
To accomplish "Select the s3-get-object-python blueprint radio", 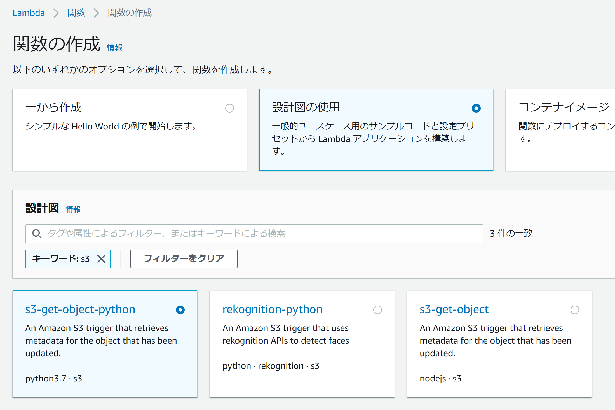I will (x=180, y=310).
